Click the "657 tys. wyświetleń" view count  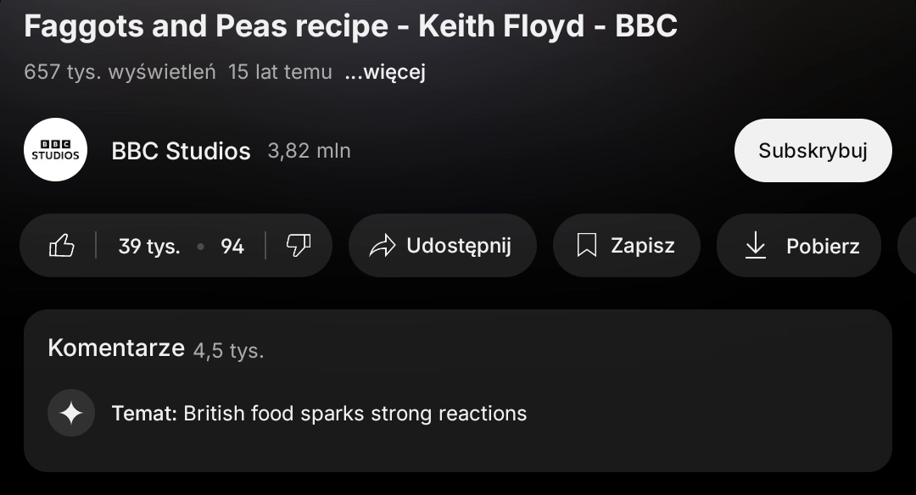(x=120, y=72)
